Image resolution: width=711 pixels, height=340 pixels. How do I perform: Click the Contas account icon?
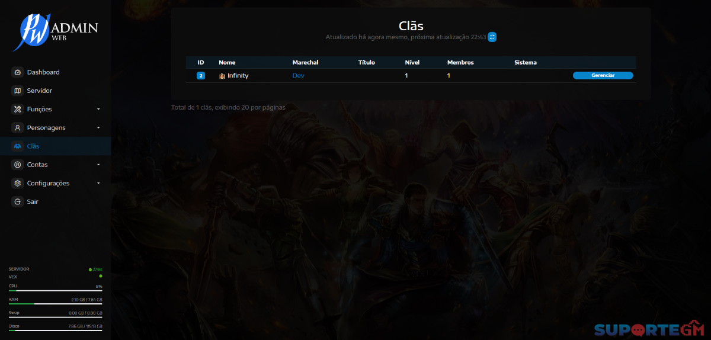17,165
